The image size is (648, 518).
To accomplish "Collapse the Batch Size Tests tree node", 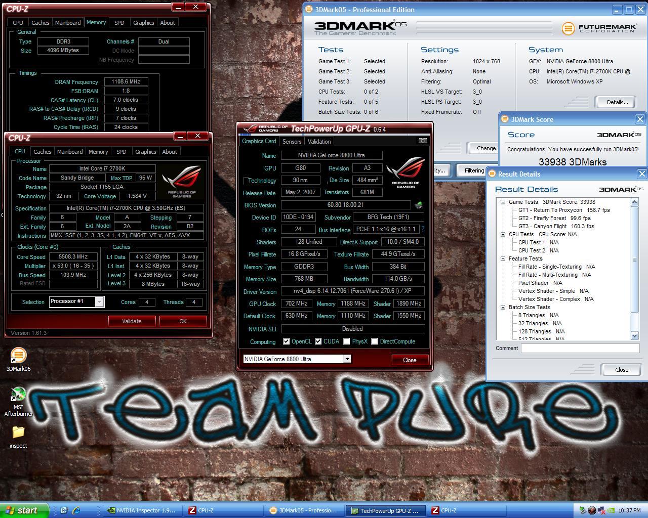I will click(503, 307).
